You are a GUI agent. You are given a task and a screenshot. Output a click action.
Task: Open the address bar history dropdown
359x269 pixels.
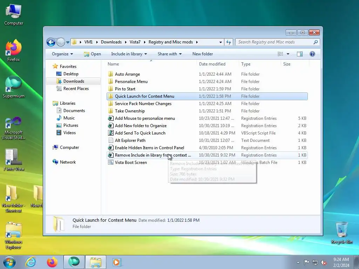[x=221, y=42]
